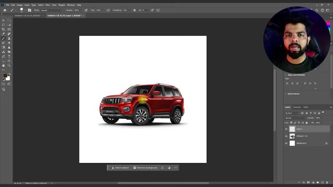
Task: Select the Brush tool in toolbox
Action: (4, 39)
